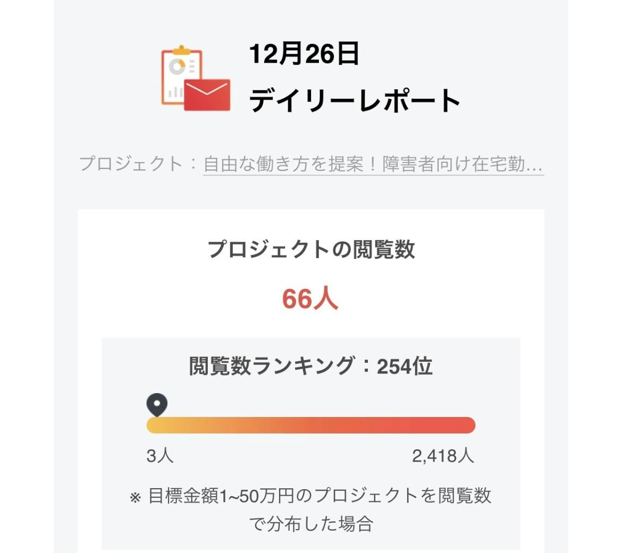The height and width of the screenshot is (553, 622).
Task: Click the yellow left end of ranking bar
Action: coord(154,425)
